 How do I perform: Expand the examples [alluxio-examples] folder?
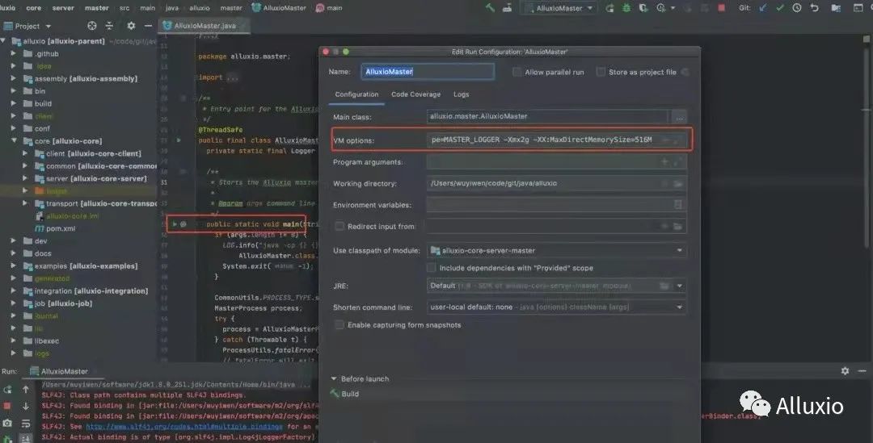pyautogui.click(x=14, y=265)
